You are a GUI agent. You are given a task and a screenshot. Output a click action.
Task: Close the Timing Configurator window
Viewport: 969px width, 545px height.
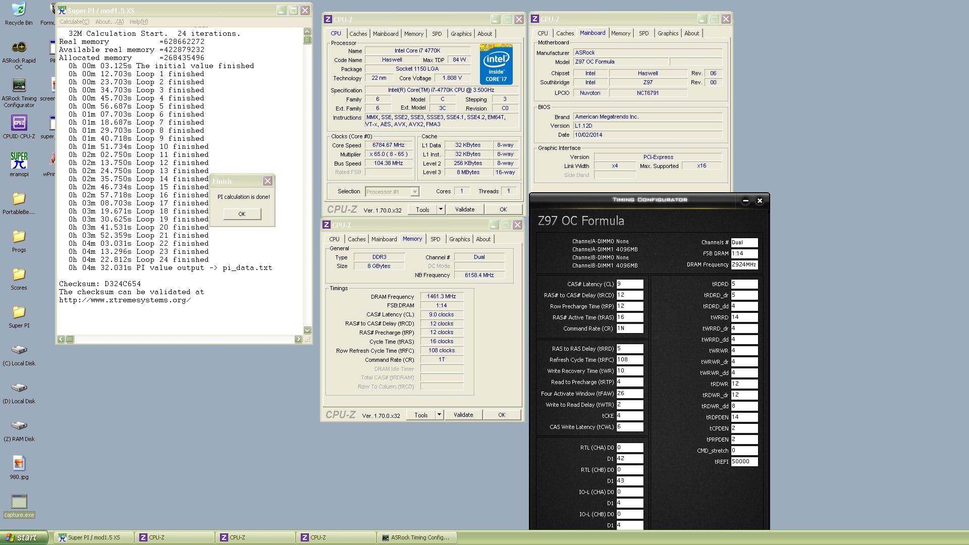[760, 200]
